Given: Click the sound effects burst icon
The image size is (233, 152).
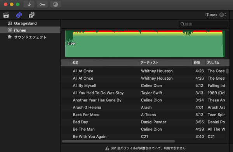Looking at the screenshot, I should (x=10, y=37).
